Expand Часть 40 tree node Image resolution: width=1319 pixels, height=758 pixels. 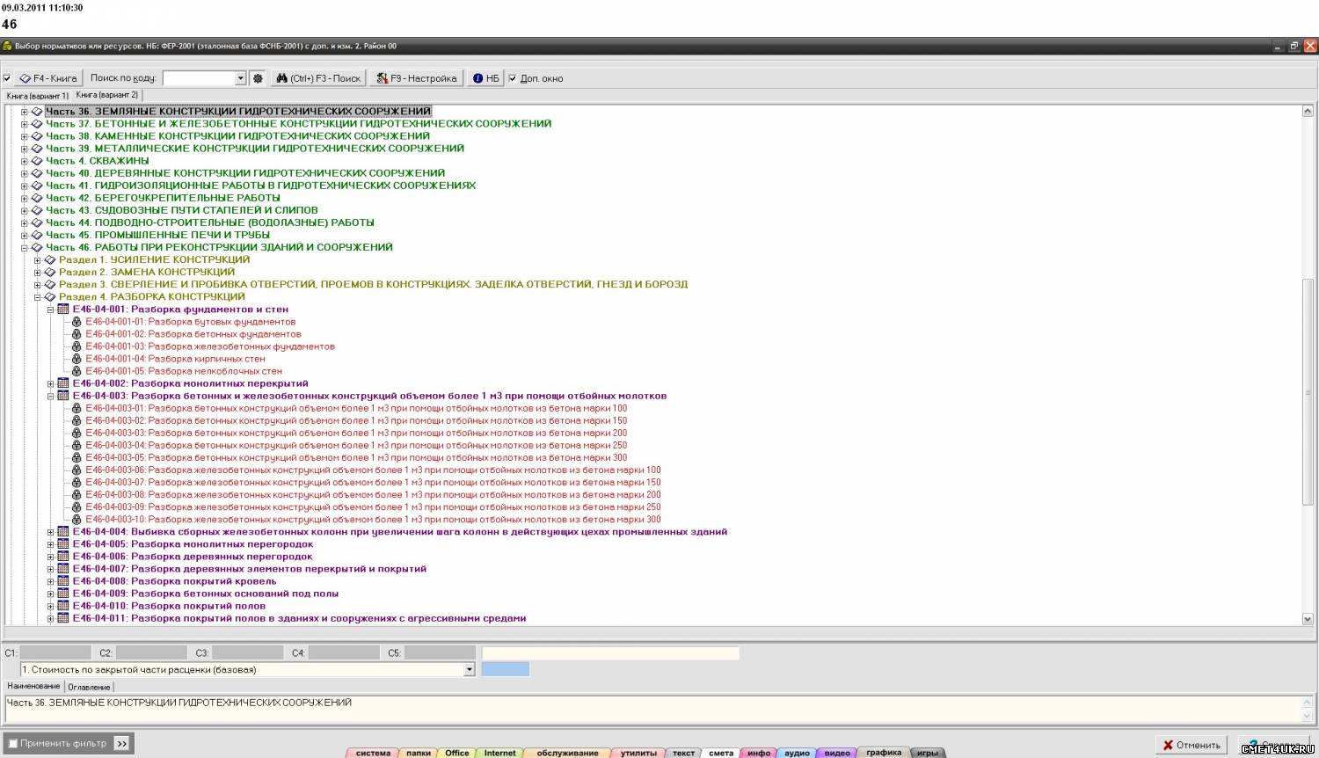25,173
